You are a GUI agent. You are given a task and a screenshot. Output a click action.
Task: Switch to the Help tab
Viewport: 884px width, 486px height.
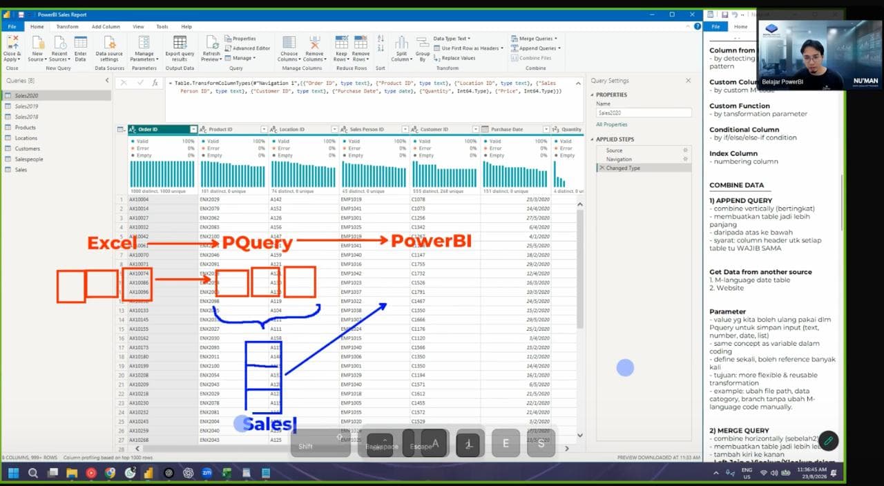[x=186, y=26]
